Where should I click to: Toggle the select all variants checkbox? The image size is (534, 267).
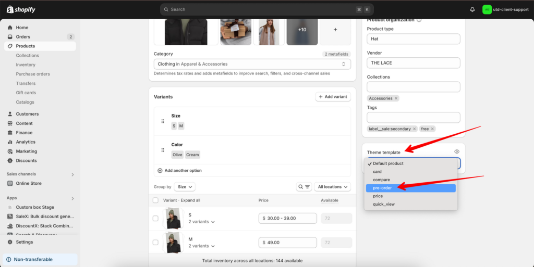pyautogui.click(x=155, y=200)
